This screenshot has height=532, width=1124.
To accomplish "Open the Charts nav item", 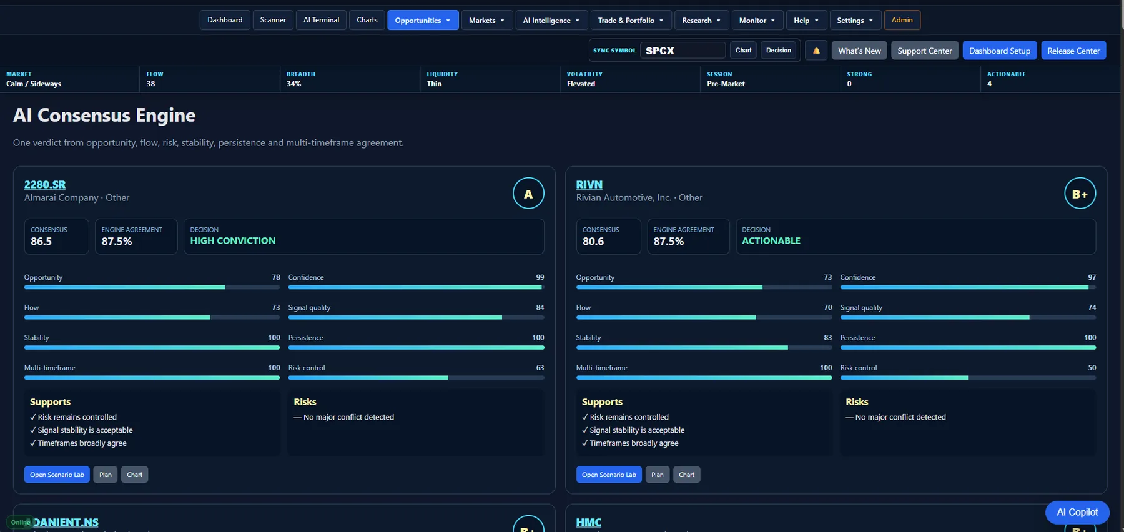I will pos(367,20).
